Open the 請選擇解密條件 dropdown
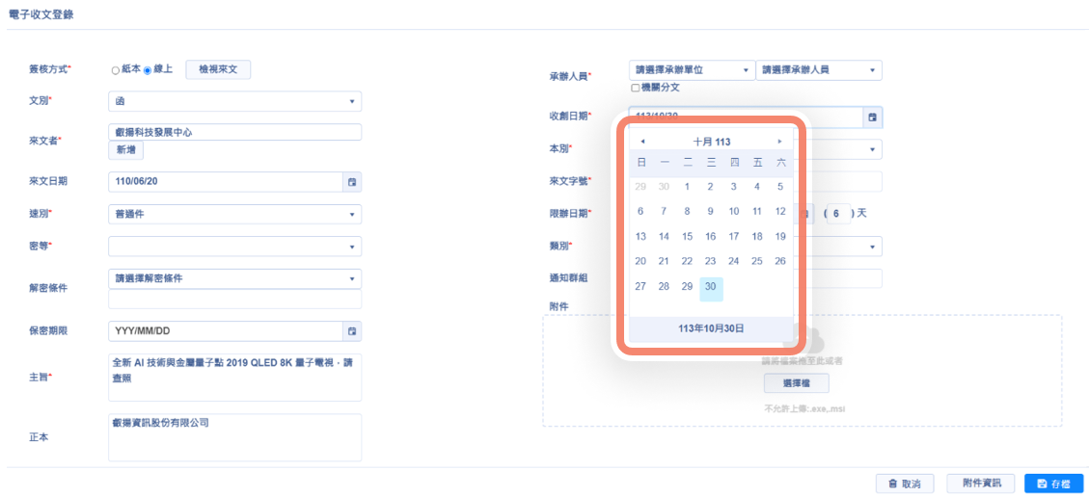Viewport: 1089px width, 497px height. coord(234,279)
